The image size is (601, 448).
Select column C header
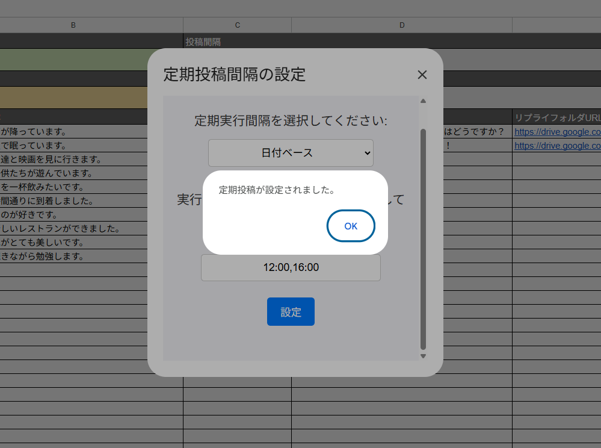[237, 25]
